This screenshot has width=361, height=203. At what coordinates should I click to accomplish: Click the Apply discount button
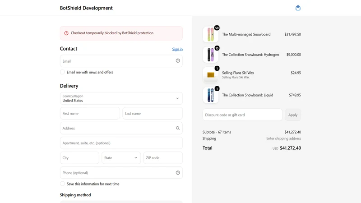[293, 115]
